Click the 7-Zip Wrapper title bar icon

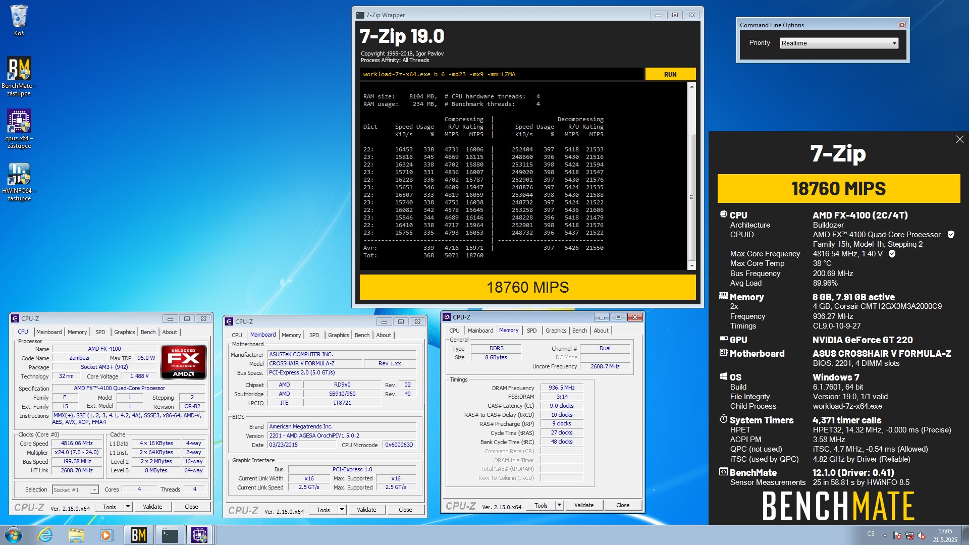pos(360,15)
